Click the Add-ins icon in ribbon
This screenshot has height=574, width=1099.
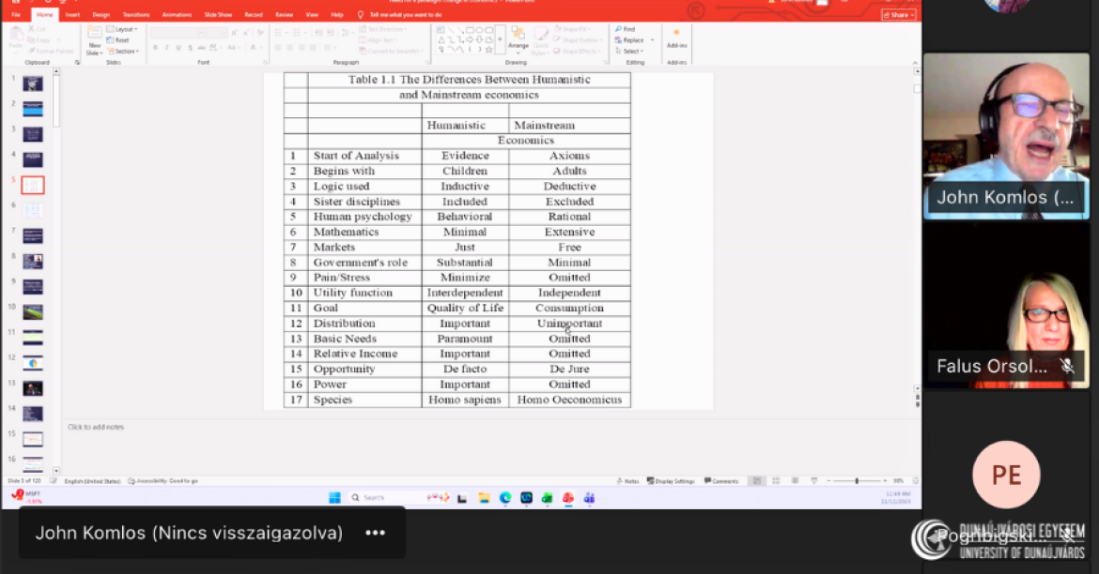[x=675, y=38]
